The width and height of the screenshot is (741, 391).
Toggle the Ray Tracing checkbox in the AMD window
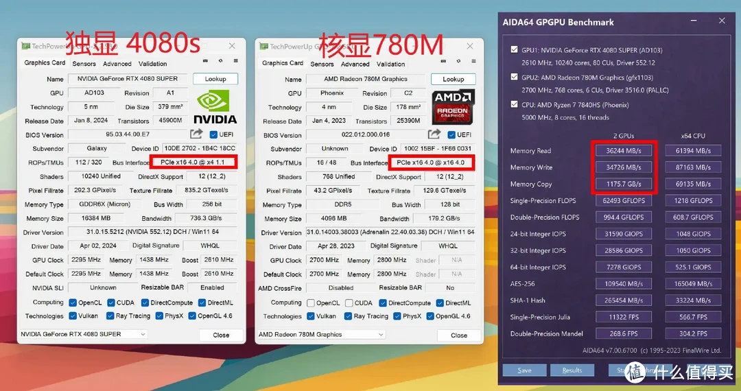349,316
